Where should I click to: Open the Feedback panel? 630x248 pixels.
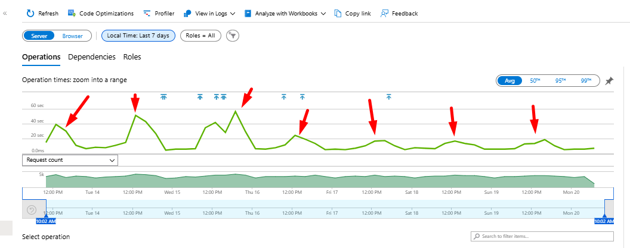(x=399, y=13)
